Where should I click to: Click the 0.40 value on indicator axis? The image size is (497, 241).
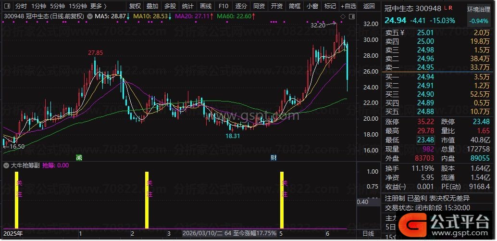(362, 202)
